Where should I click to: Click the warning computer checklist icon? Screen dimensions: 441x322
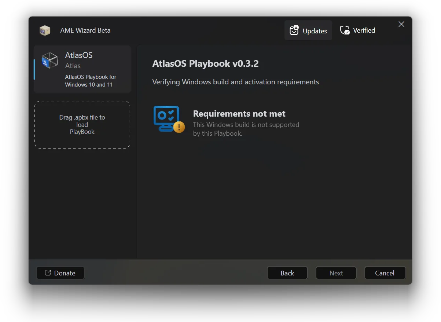click(167, 117)
